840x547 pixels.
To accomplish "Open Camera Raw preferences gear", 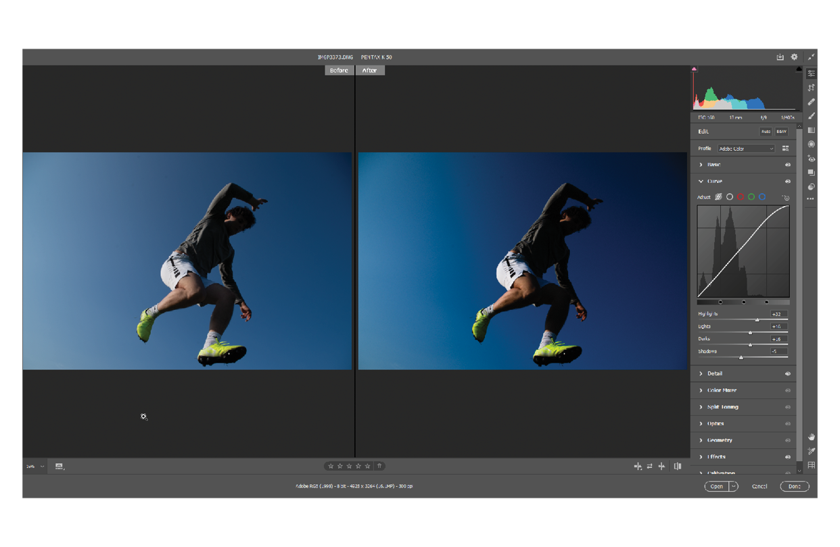I will 795,57.
